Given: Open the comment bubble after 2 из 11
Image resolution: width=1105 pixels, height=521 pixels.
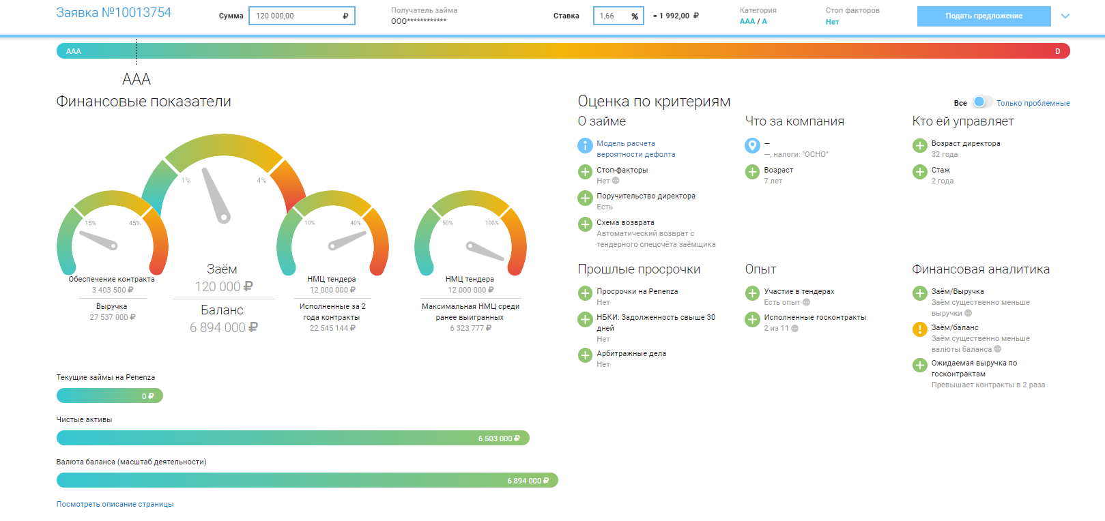Looking at the screenshot, I should tap(795, 328).
